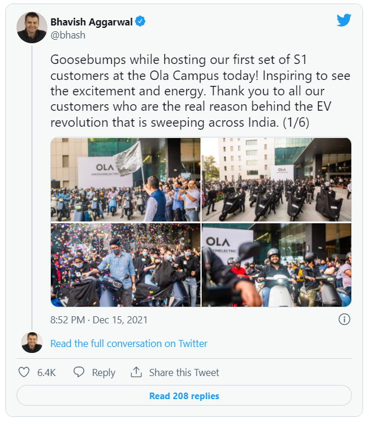The height and width of the screenshot is (424, 369).
Task: Open the confetti celebration photo bottom left
Action: point(125,265)
